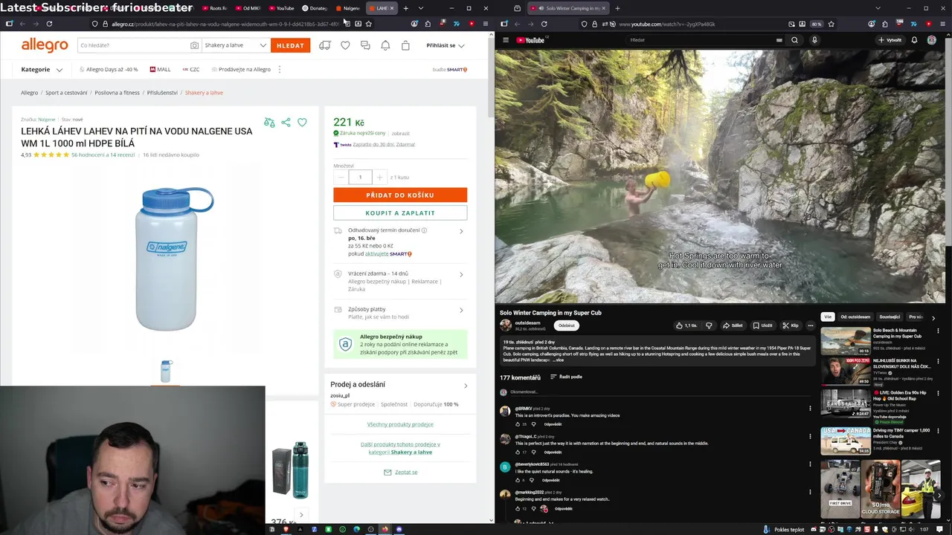
Task: Click PŘIDAT DO KOŠÍKU button
Action: [x=400, y=195]
